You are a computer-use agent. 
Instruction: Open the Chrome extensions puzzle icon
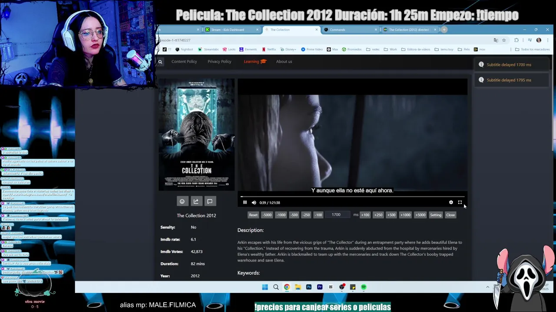pyautogui.click(x=516, y=40)
